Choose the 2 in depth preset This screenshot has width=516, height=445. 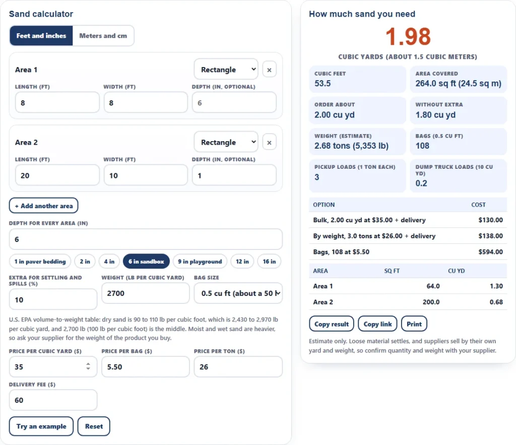[x=85, y=262]
